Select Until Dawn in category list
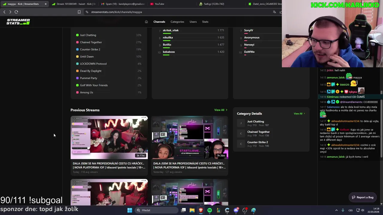The width and height of the screenshot is (383, 215). [x=109, y=56]
